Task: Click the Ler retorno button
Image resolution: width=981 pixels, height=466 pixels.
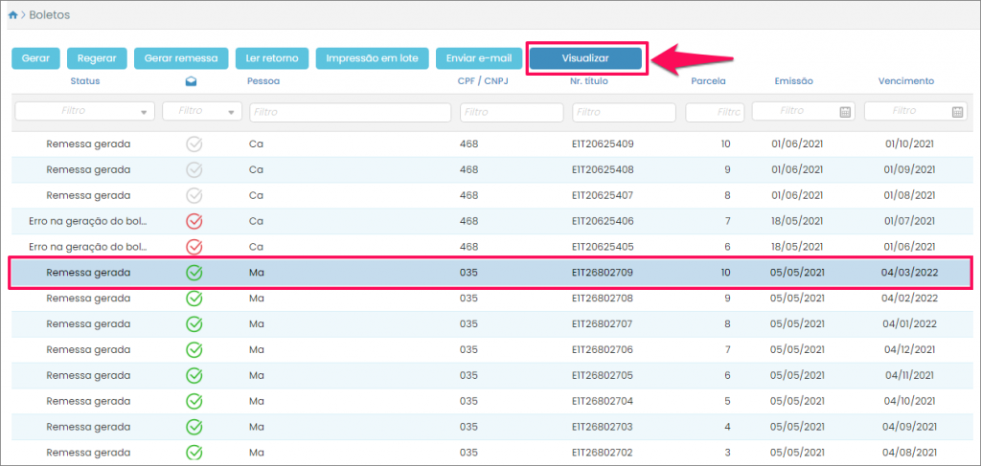Action: [272, 58]
